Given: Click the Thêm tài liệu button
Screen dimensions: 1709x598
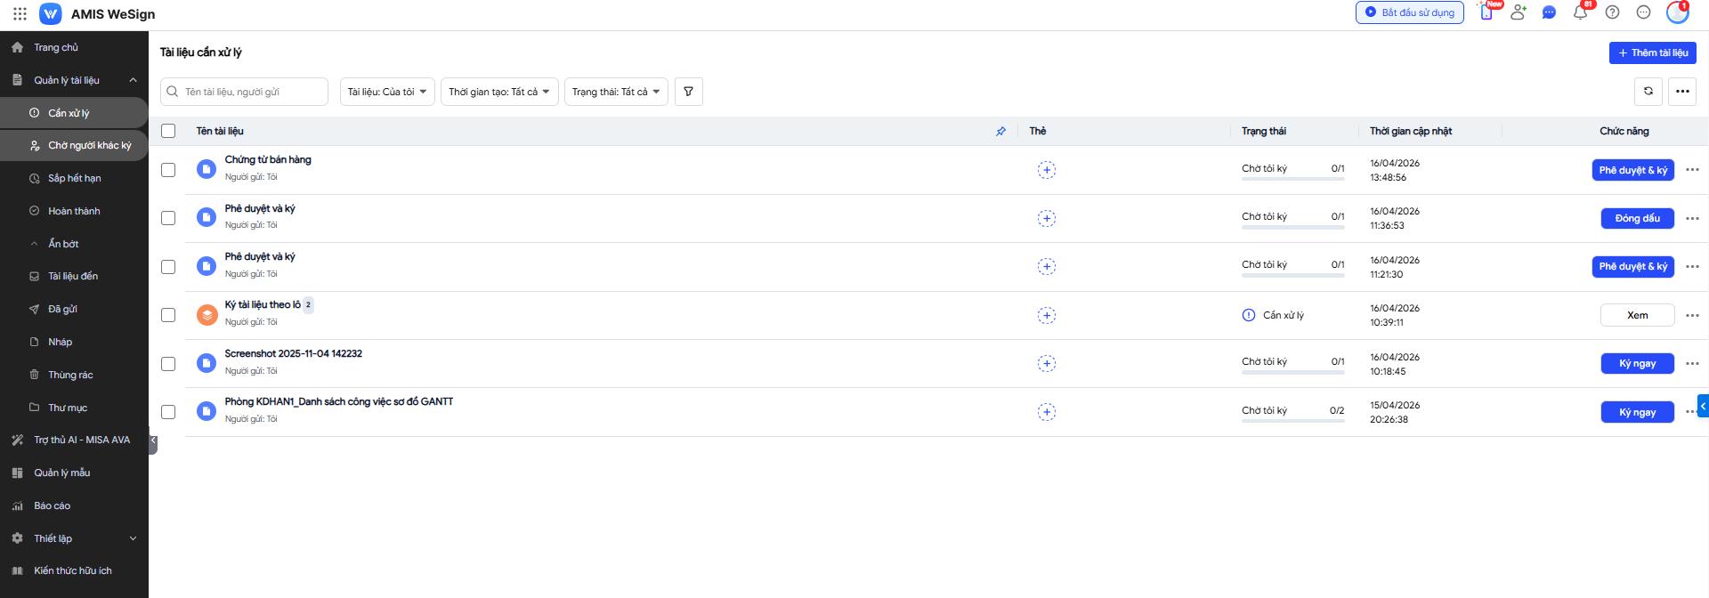Looking at the screenshot, I should (x=1652, y=53).
